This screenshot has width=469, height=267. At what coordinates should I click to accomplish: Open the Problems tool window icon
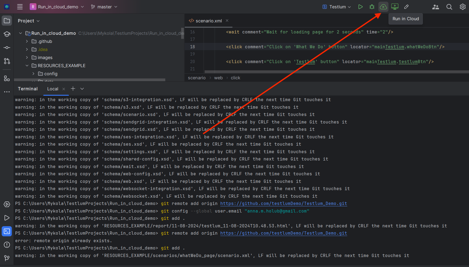(x=7, y=245)
